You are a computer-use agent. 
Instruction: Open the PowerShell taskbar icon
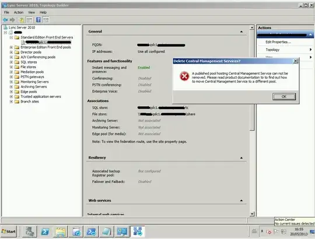point(45,231)
